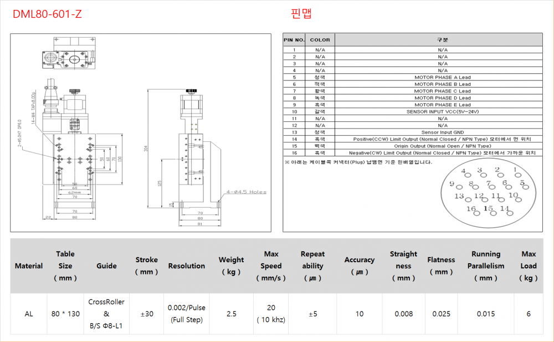Click the DML80-601-Z model title

(47, 14)
